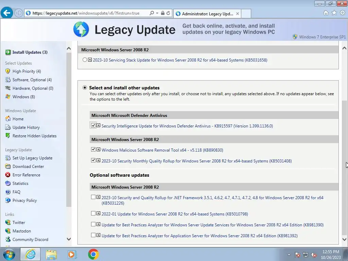This screenshot has height=261, width=348.
Task: Open Google Chrome from the taskbar
Action: (x=93, y=254)
